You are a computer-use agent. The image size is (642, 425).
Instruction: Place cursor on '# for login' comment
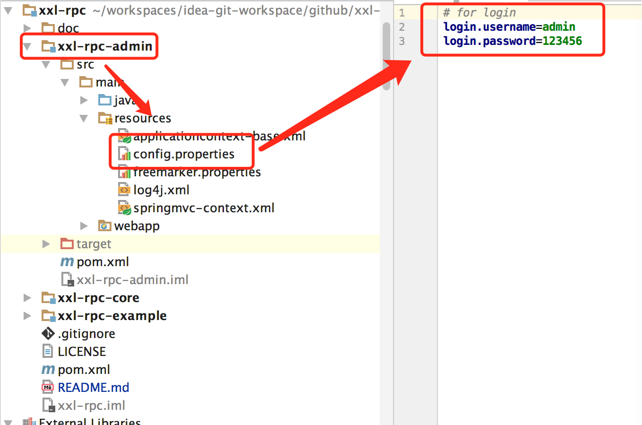pyautogui.click(x=479, y=13)
